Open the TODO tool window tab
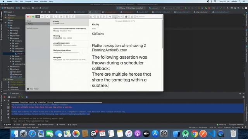Viewport: 248px width, 139px height. [17, 125]
